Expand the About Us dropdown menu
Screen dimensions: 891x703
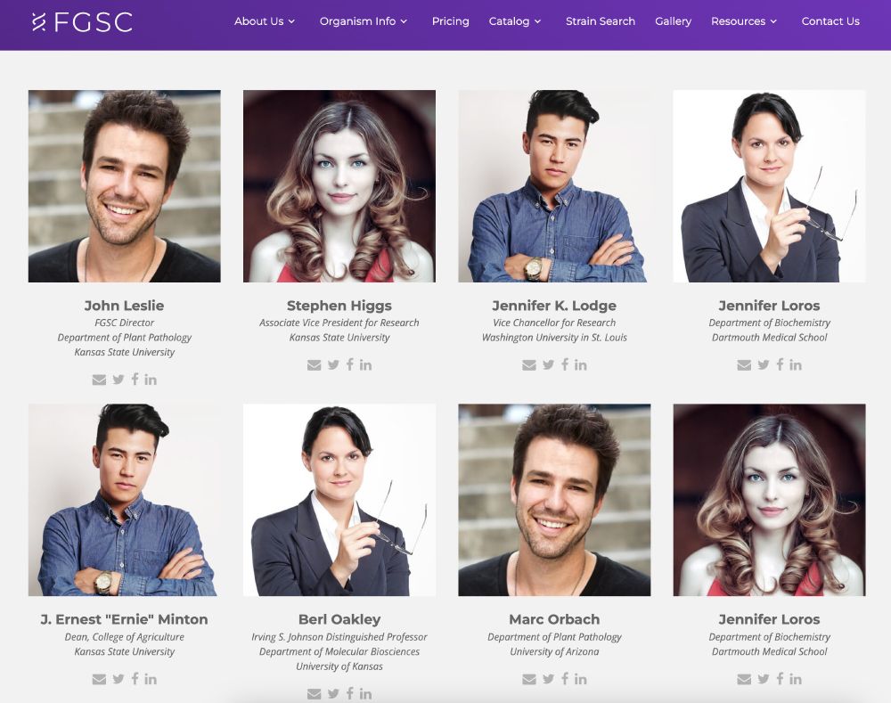tap(265, 21)
